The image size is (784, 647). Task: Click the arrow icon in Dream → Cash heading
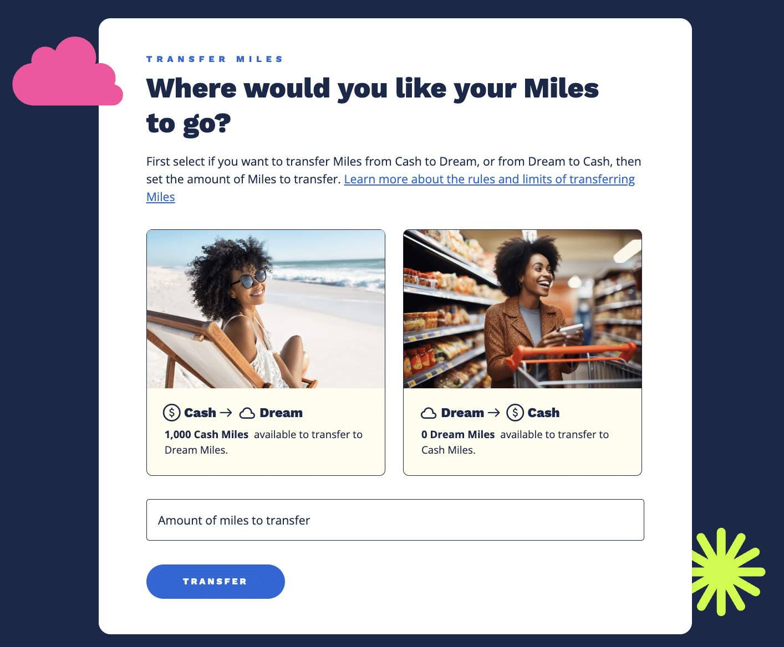[x=493, y=413]
